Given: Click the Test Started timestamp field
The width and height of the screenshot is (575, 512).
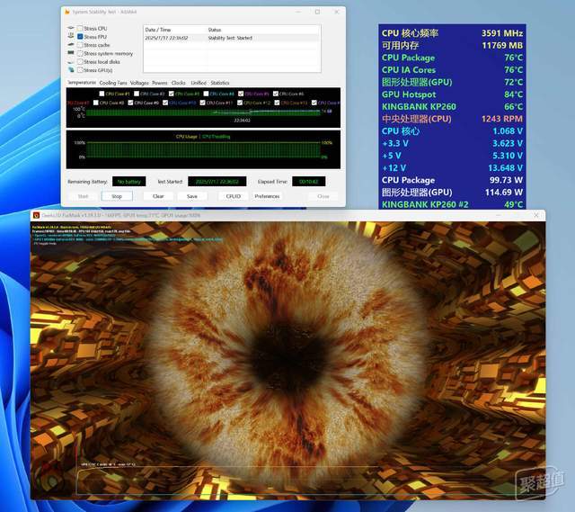Looking at the screenshot, I should [217, 182].
